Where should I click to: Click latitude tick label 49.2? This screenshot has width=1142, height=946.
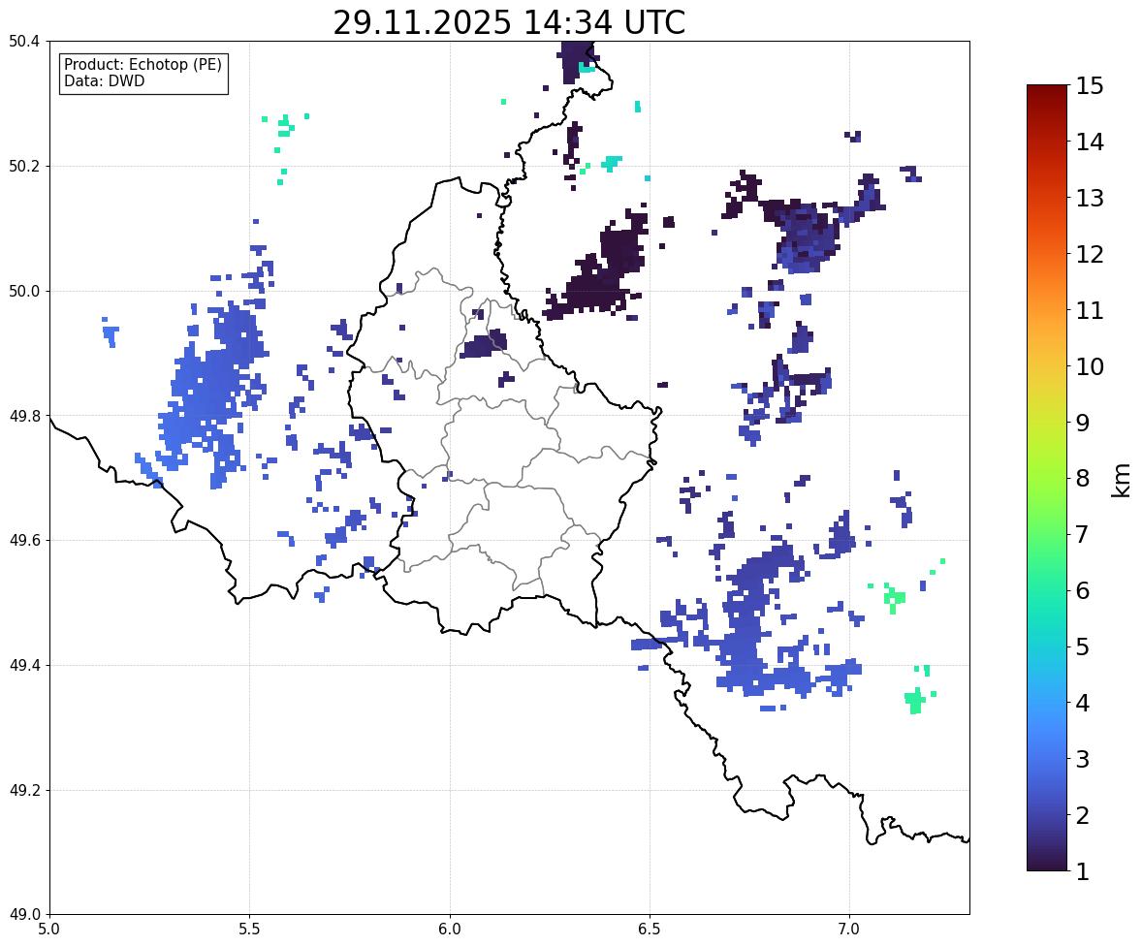click(x=24, y=790)
